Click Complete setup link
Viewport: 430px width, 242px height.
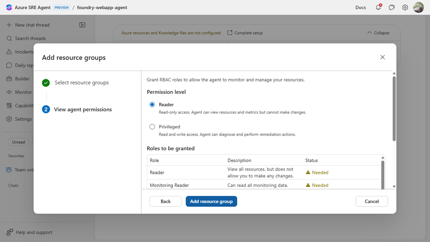tap(248, 33)
